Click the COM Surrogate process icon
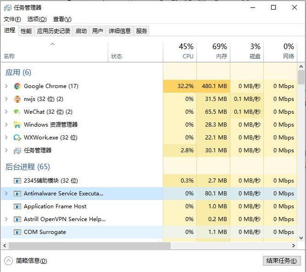Screen dimensions: 306x272 (x=17, y=232)
